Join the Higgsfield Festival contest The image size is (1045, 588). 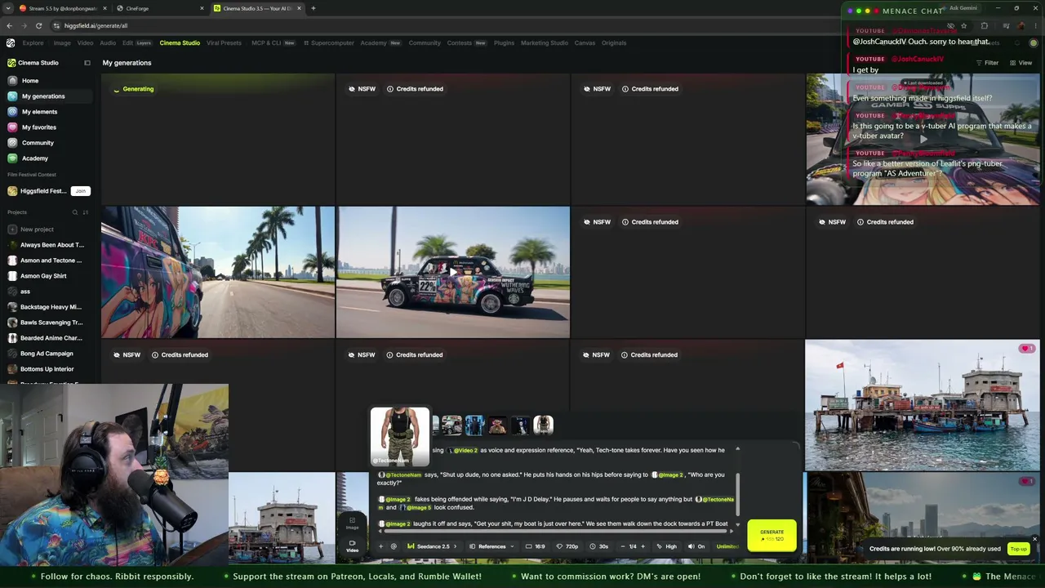(x=80, y=191)
